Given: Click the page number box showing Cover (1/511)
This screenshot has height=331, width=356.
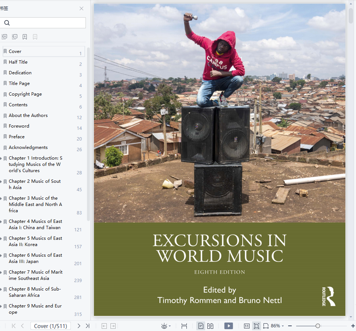Looking at the screenshot, I should click(x=51, y=326).
